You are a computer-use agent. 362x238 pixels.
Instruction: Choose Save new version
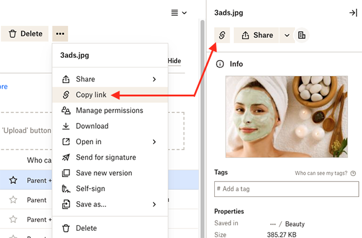[x=110, y=173]
